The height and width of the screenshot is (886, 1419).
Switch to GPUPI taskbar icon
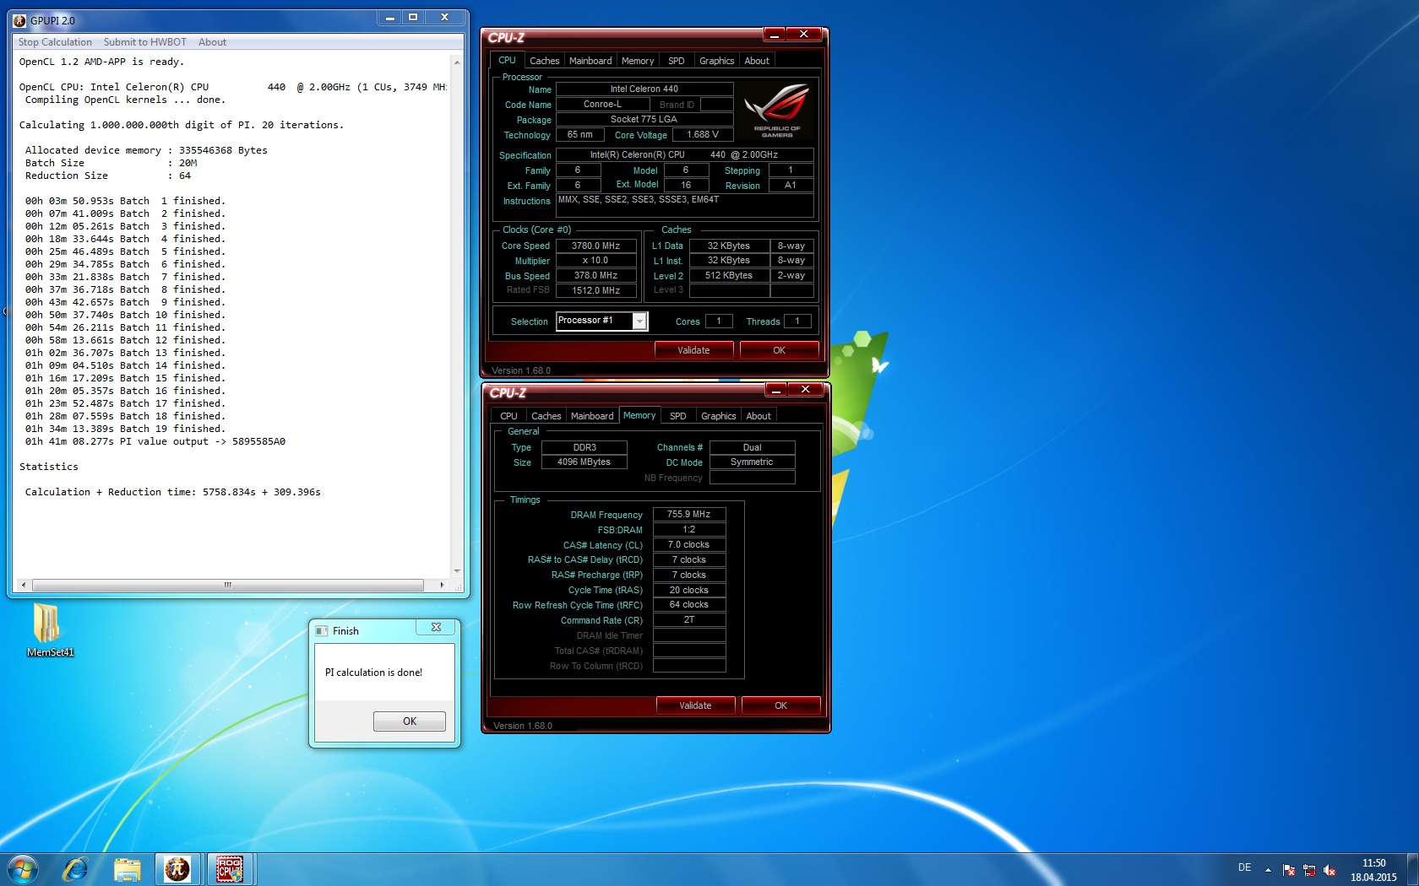click(x=177, y=869)
